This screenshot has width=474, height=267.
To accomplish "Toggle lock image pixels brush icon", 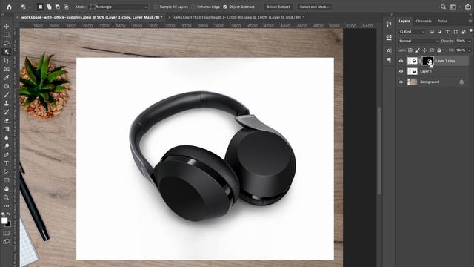I will coord(418,50).
